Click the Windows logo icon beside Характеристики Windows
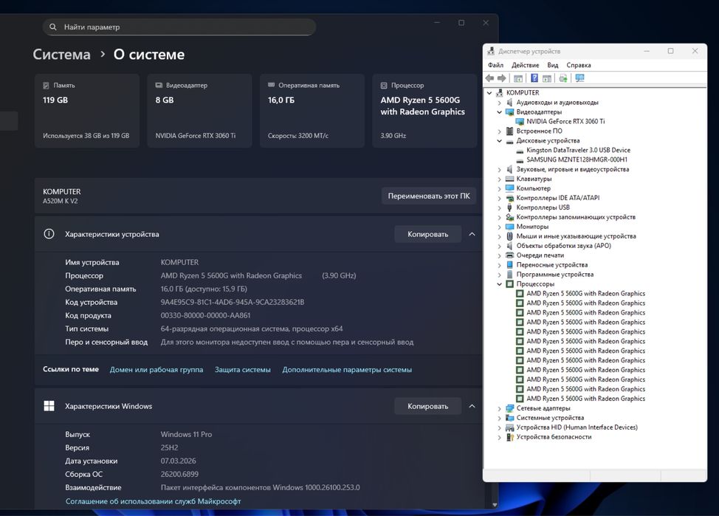 (49, 406)
